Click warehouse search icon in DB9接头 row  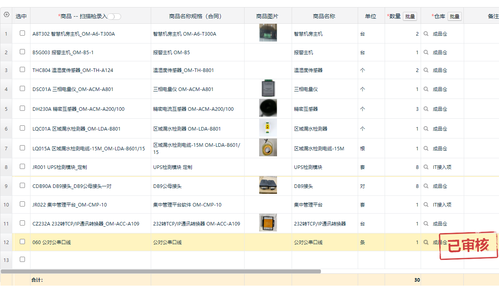click(x=426, y=186)
